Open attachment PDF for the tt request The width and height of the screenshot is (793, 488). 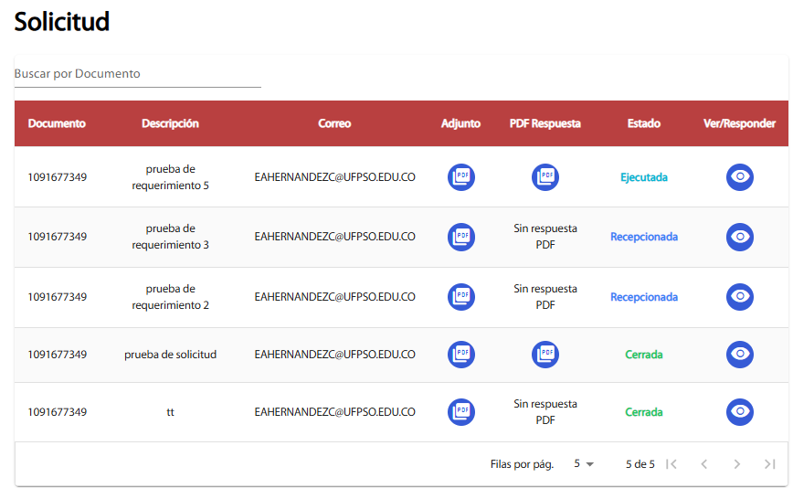pos(461,412)
